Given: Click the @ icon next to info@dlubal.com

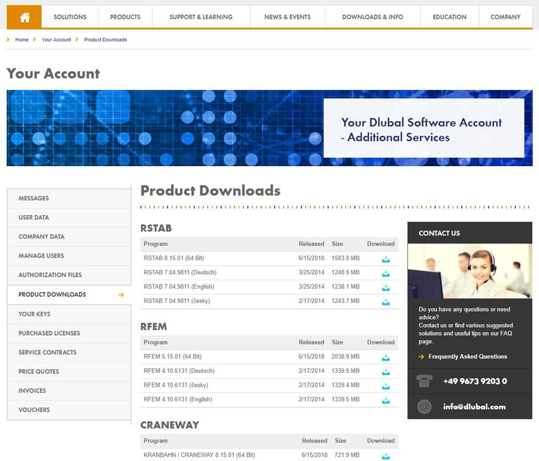Looking at the screenshot, I should pos(424,407).
